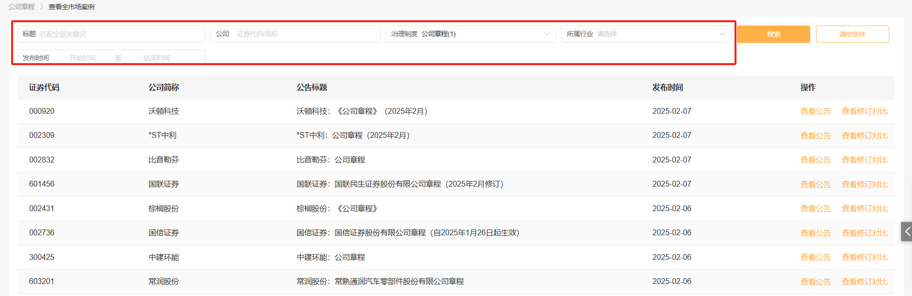Open 查看修订对比 for 中建环能
This screenshot has width=912, height=296.
(865, 257)
